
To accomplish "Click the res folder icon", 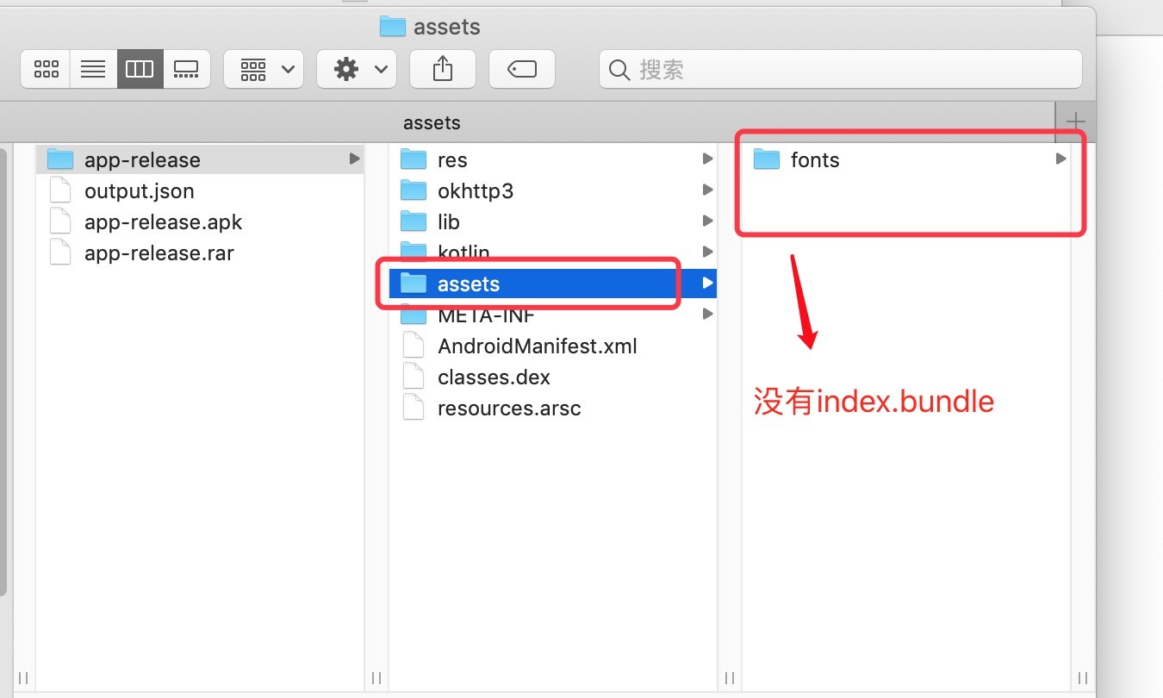I will tap(414, 159).
